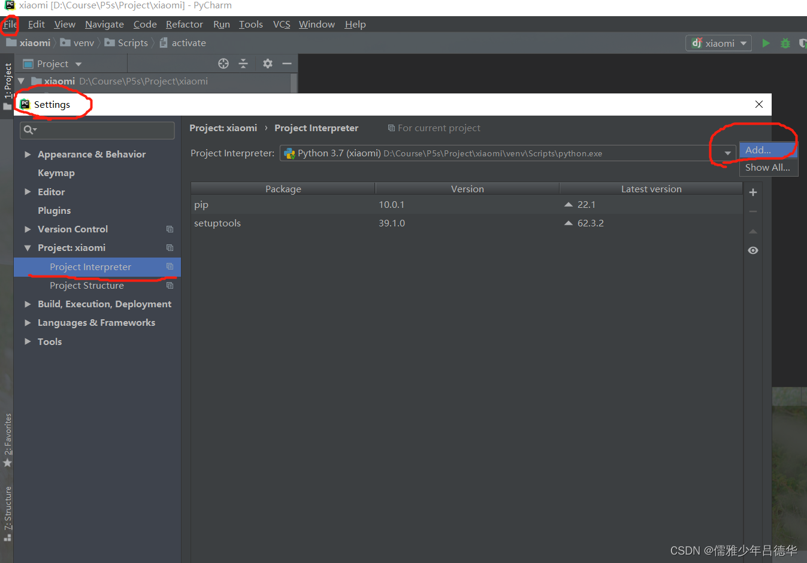
Task: Open the Refactor menu
Action: 185,25
